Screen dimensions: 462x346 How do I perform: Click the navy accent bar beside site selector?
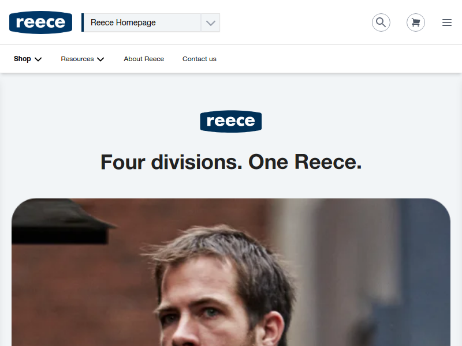(x=83, y=22)
